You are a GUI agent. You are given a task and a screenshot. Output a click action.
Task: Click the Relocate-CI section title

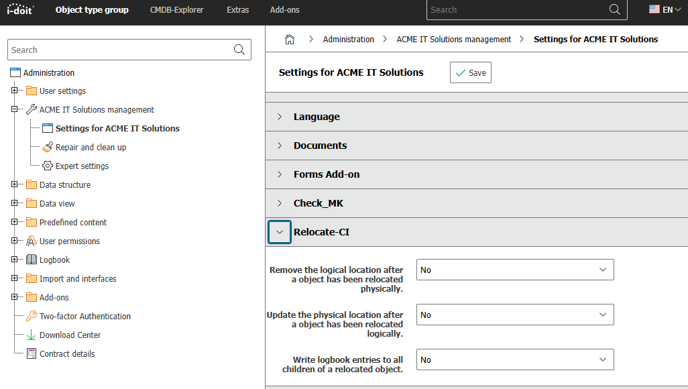coord(322,232)
